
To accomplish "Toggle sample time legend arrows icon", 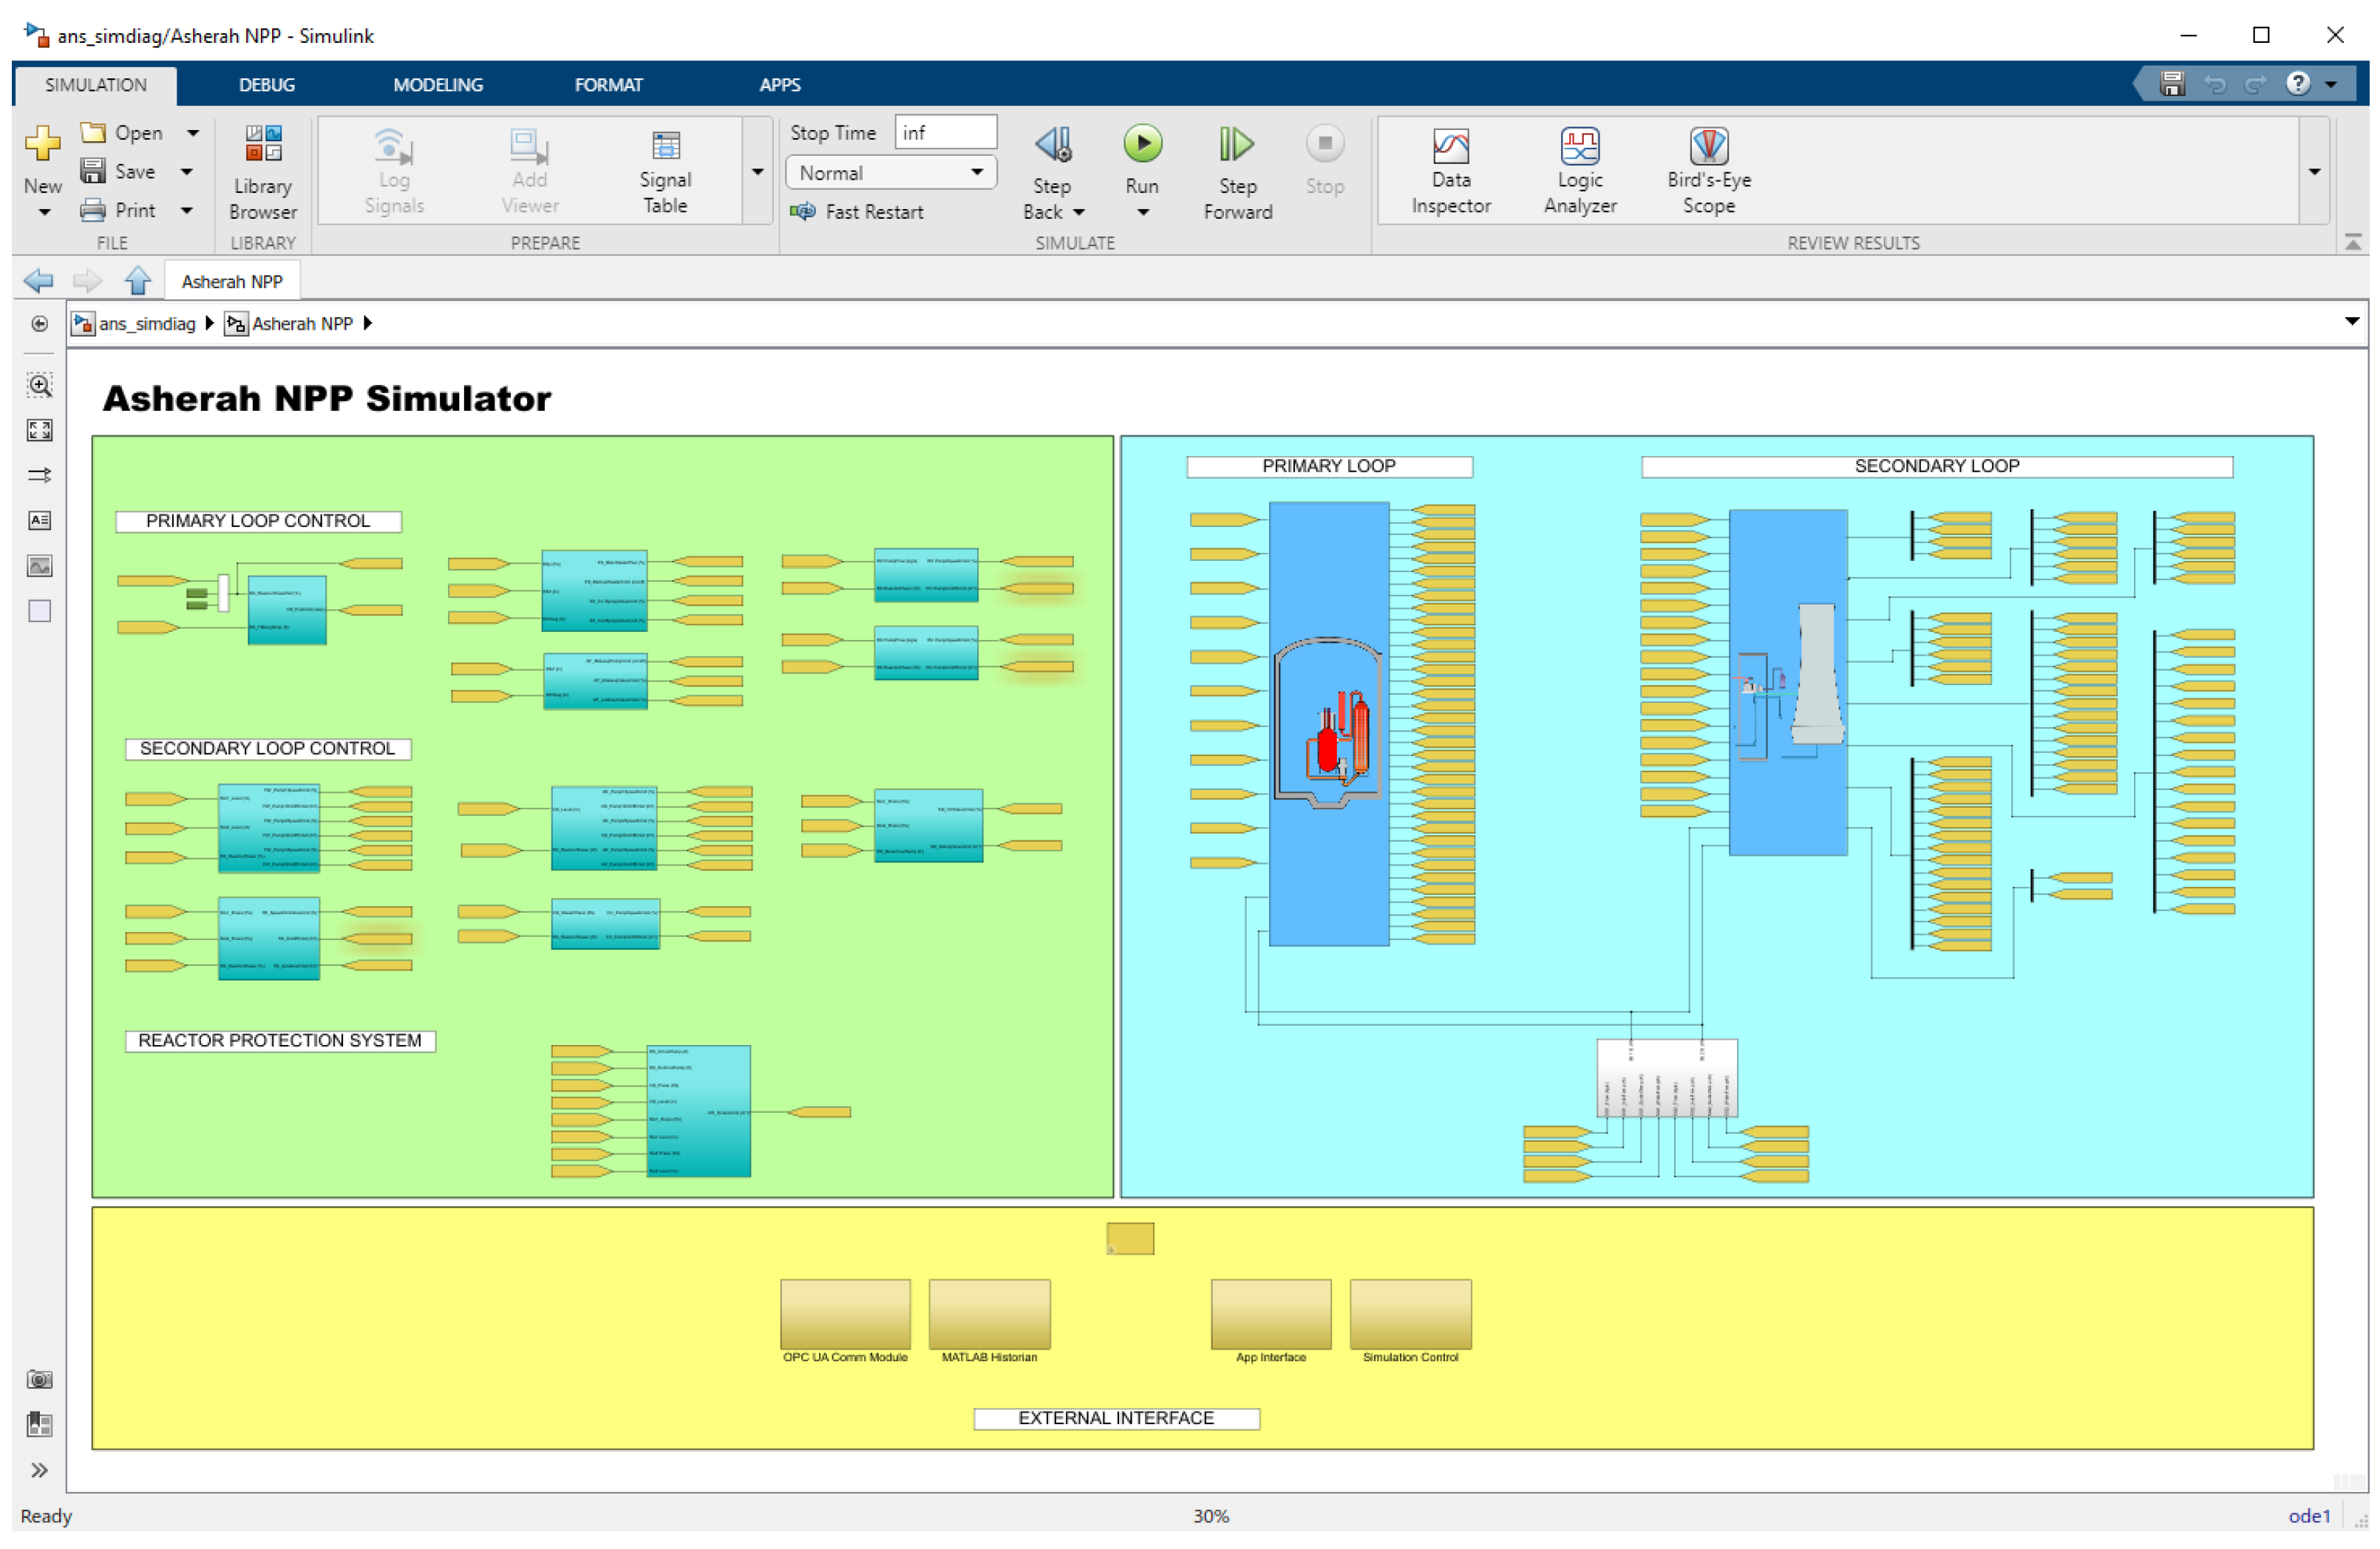I will click(40, 475).
